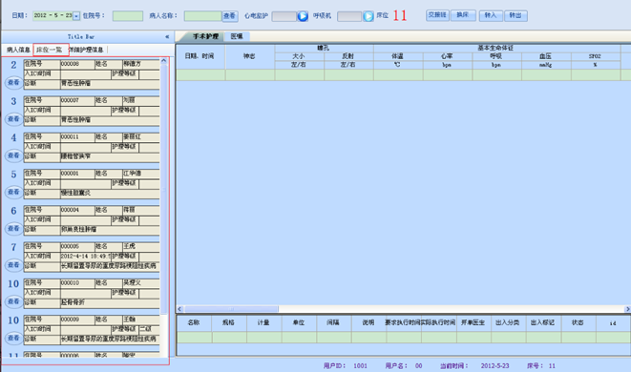631x372 pixels.
Task: Start ECG monitoring with the blue play icon
Action: coord(303,16)
